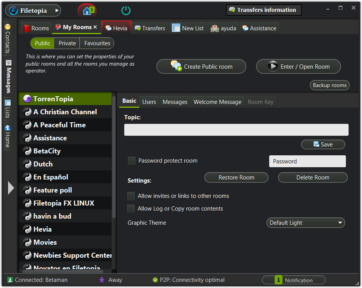Screen dimensions: 362x288
Task: Click the Filetopia globe logo
Action: (13, 10)
